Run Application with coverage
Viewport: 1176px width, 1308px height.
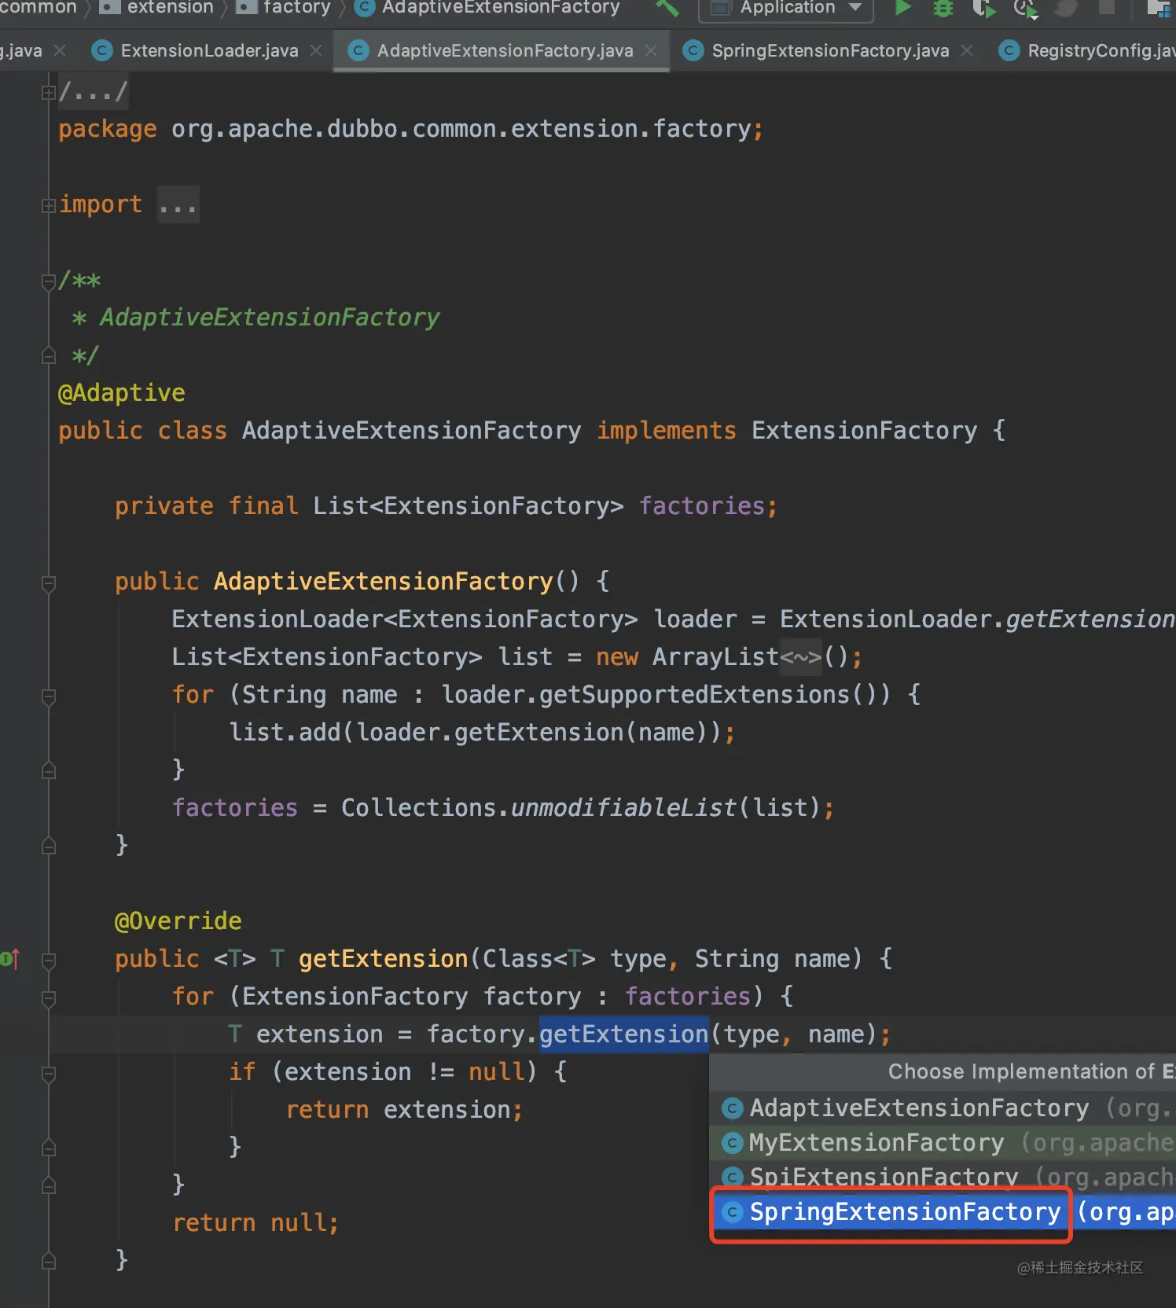983,9
